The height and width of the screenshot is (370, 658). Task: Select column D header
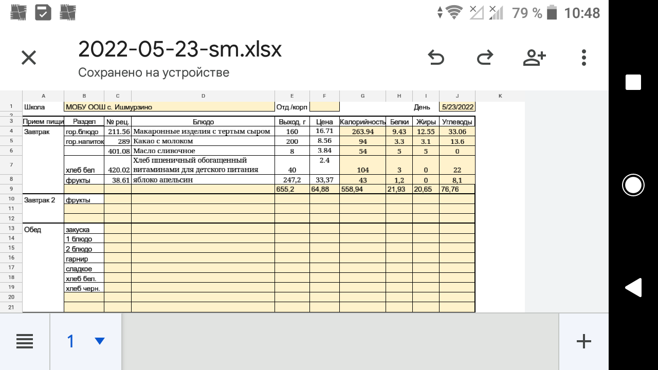click(x=203, y=96)
